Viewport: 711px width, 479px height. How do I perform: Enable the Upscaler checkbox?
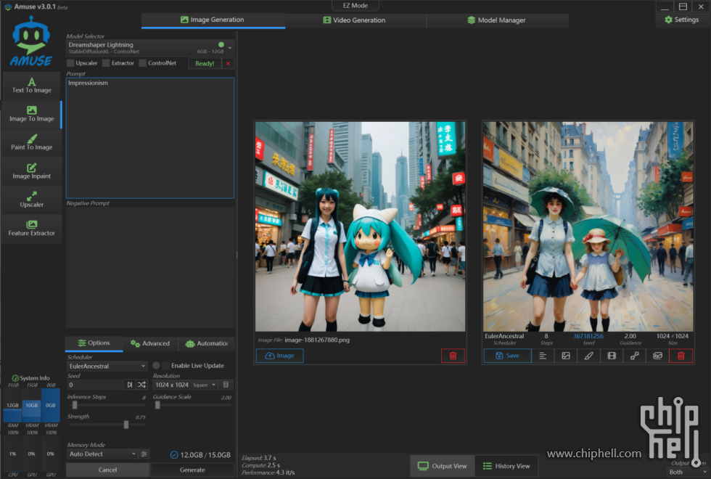[70, 63]
